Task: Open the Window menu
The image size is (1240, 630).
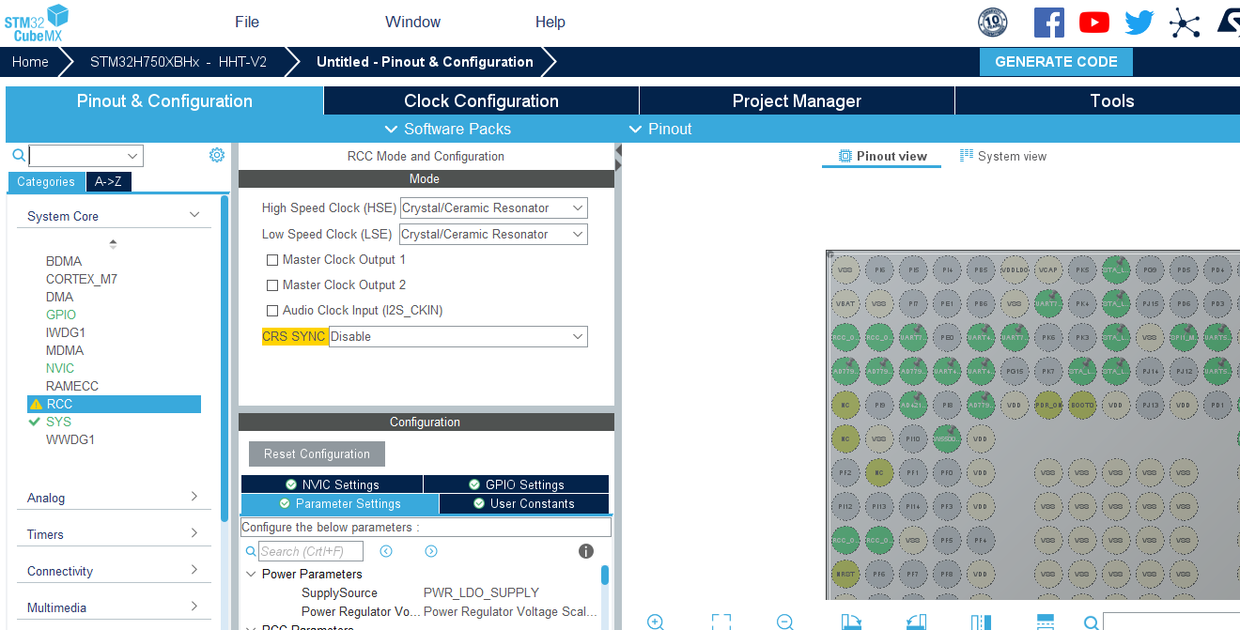Action: (x=412, y=22)
